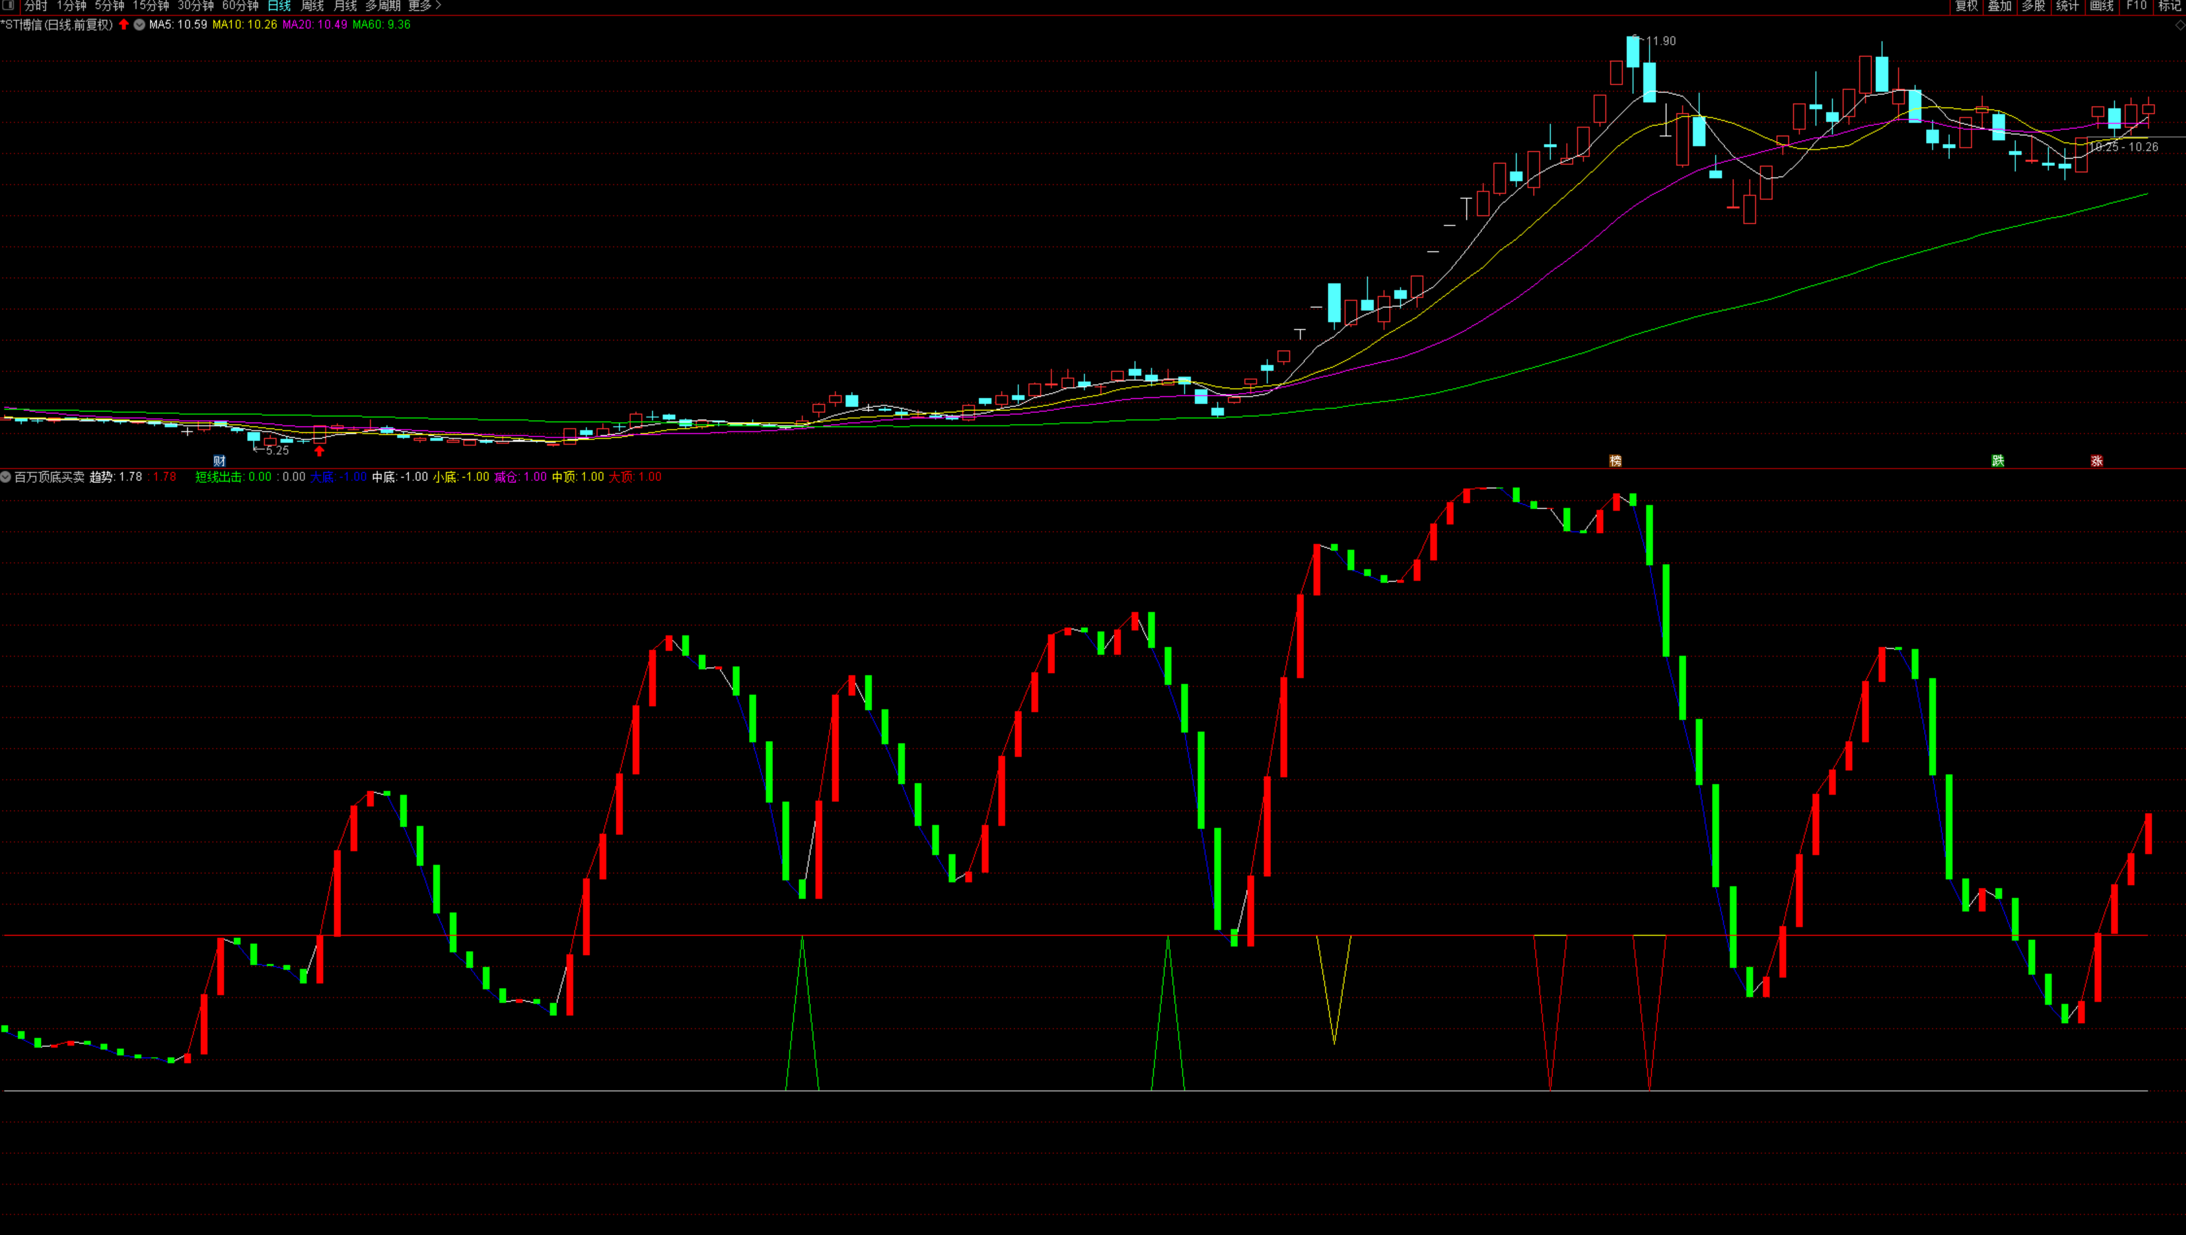Select the 1分钟 period tab
This screenshot has height=1235, width=2186.
click(71, 6)
